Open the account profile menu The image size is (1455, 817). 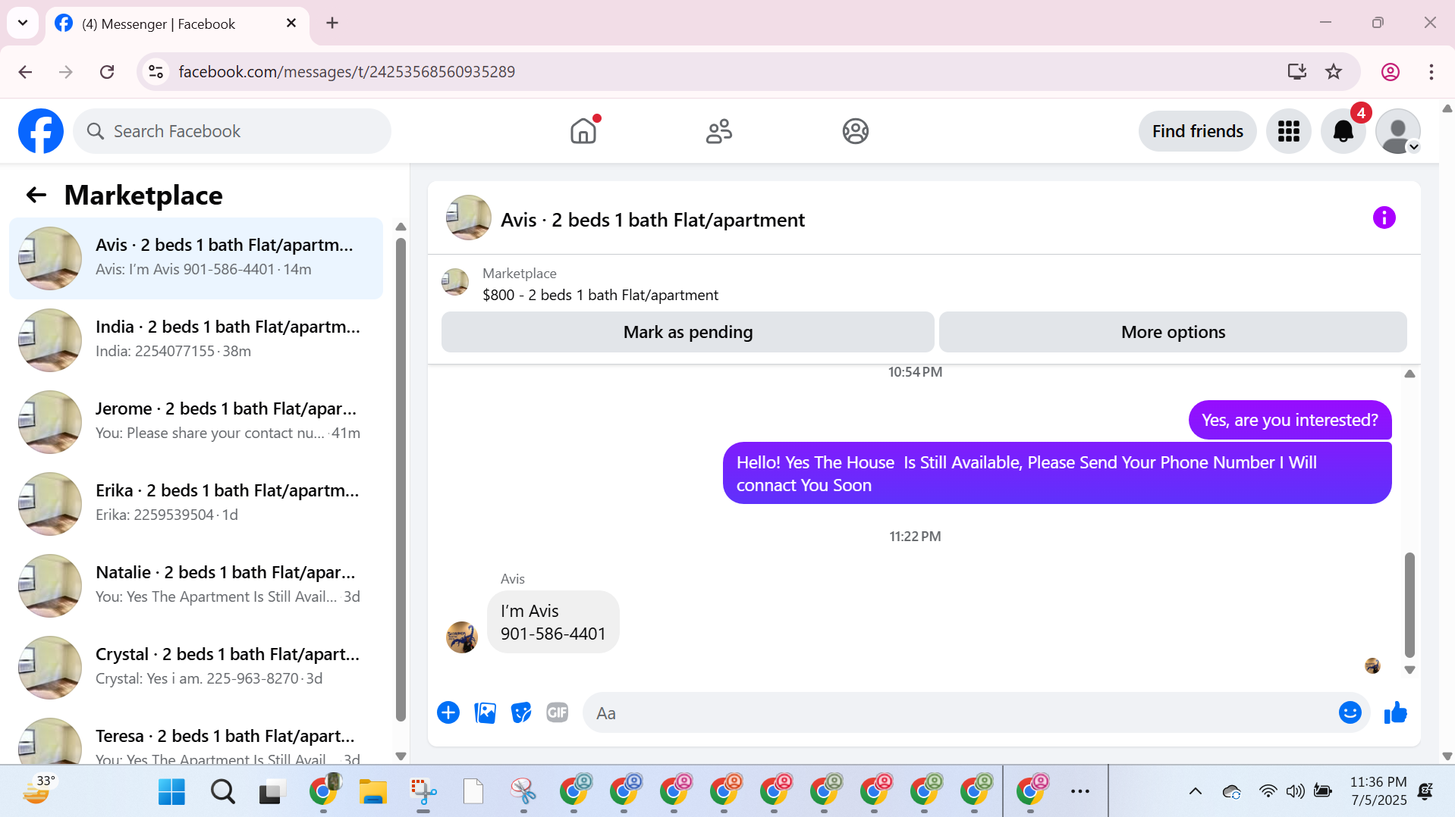[x=1397, y=131]
